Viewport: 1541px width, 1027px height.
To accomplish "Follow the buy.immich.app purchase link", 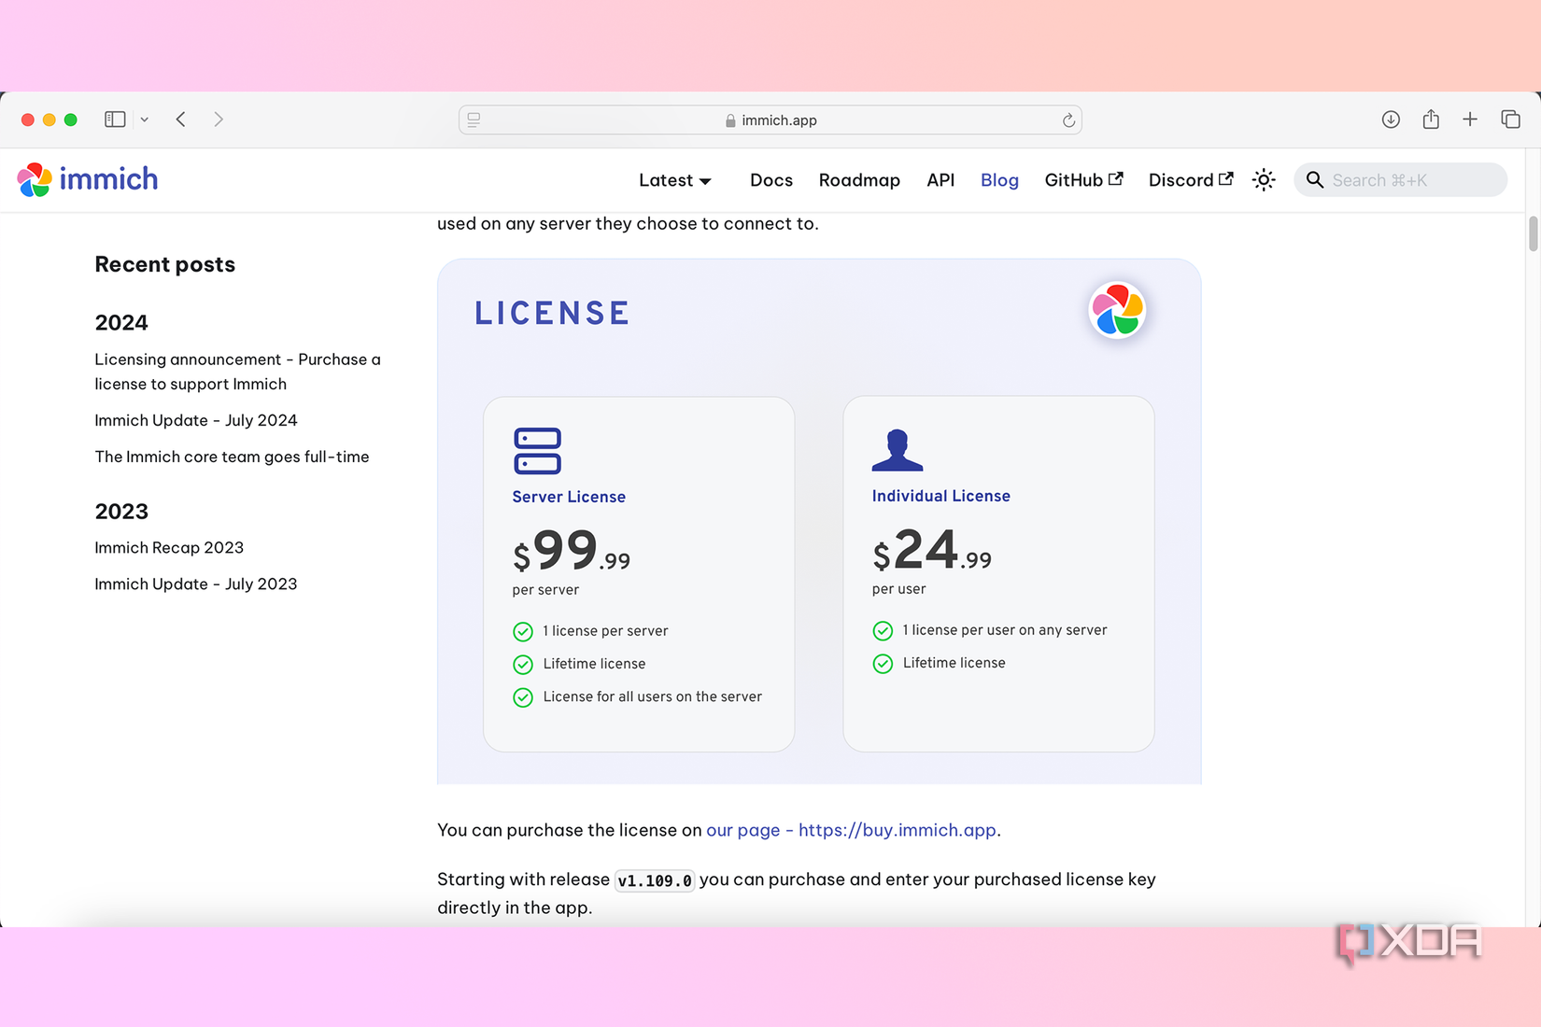I will click(851, 830).
